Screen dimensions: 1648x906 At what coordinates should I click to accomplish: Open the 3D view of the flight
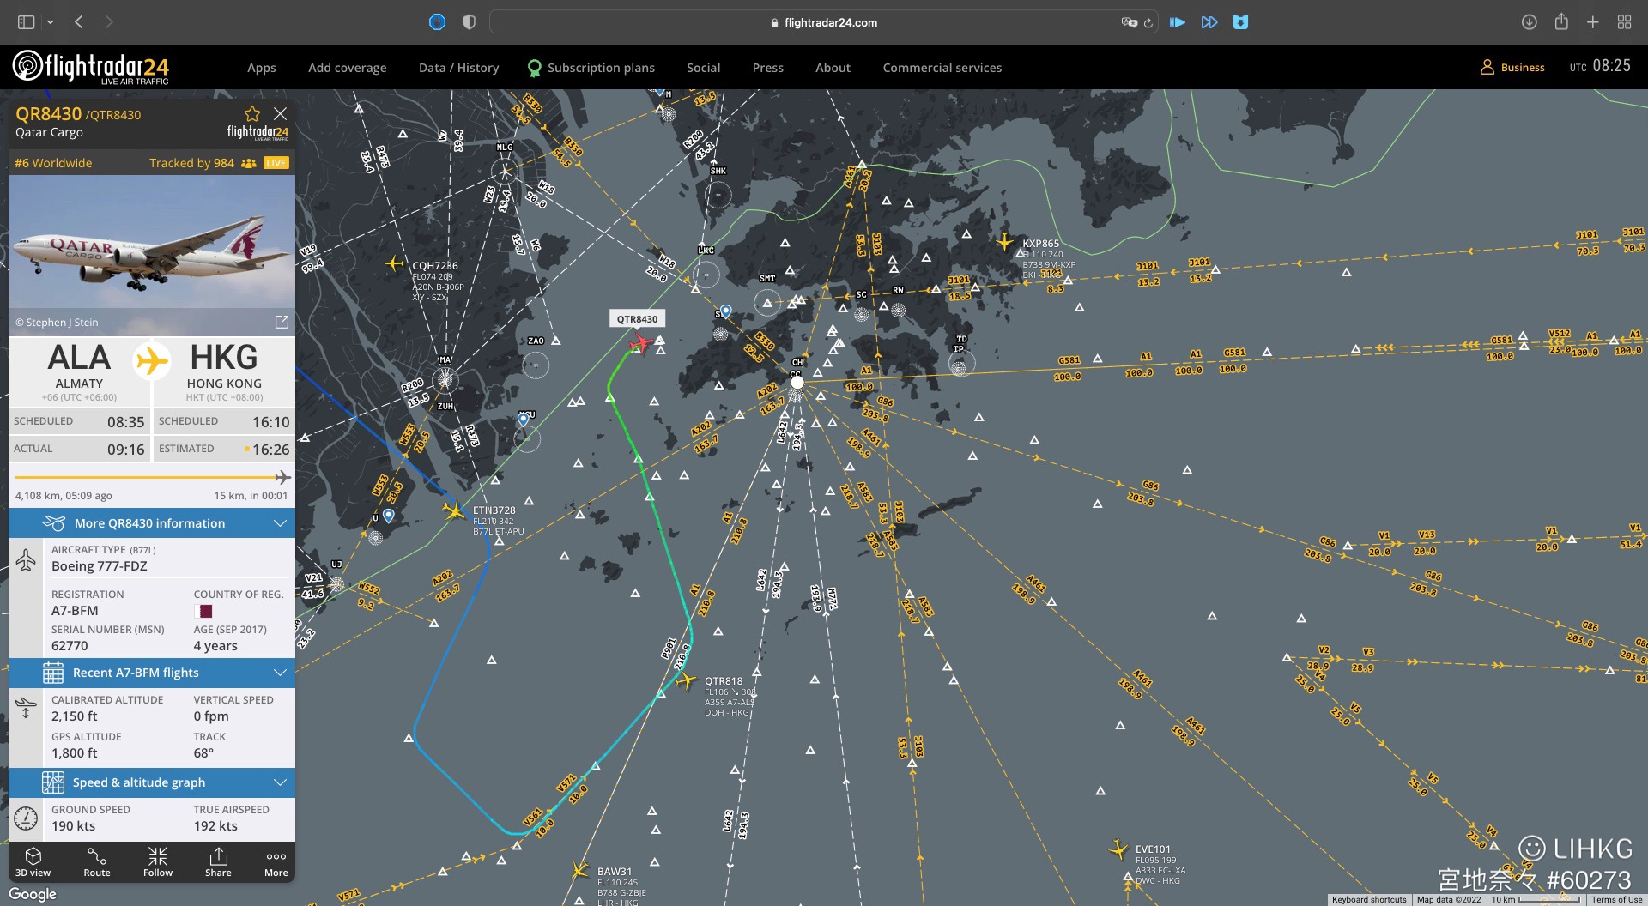[x=33, y=862]
